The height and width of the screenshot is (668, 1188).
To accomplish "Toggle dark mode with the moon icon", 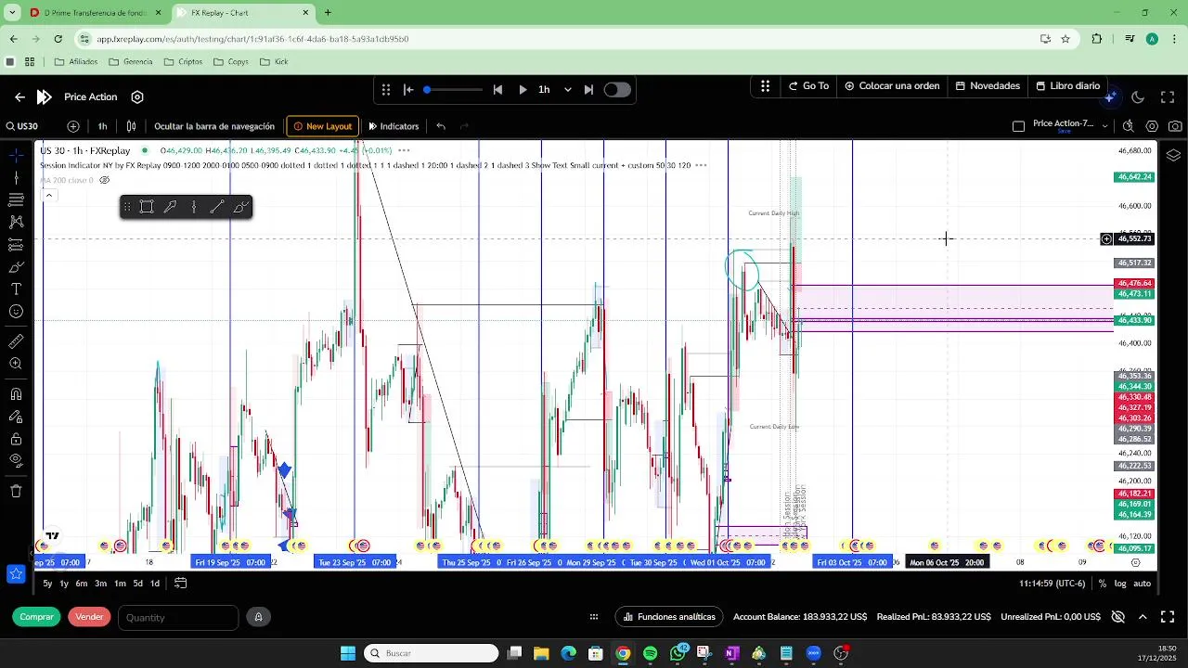I will (1138, 96).
